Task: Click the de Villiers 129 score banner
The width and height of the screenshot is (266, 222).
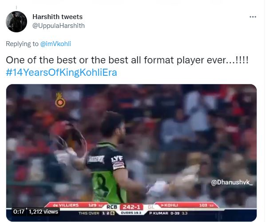Action: click(77, 205)
